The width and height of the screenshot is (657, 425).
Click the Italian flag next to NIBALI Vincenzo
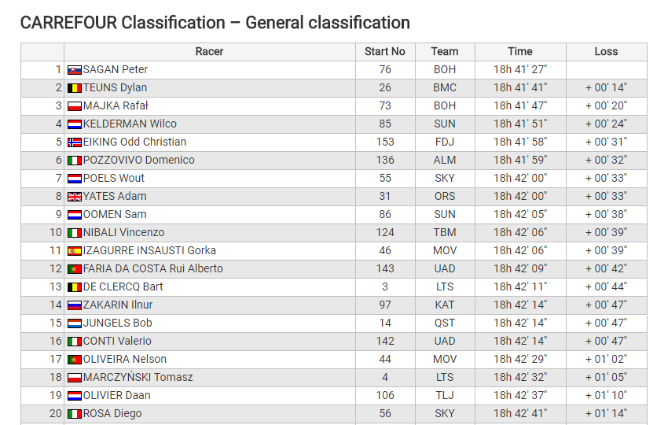(x=75, y=233)
